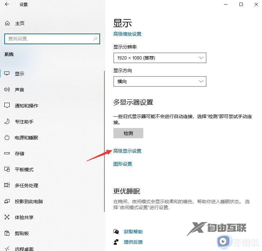Image resolution: width=262 pixels, height=251 pixels.
Task: Click the search magnifier icon in search box
Action: 95,39
